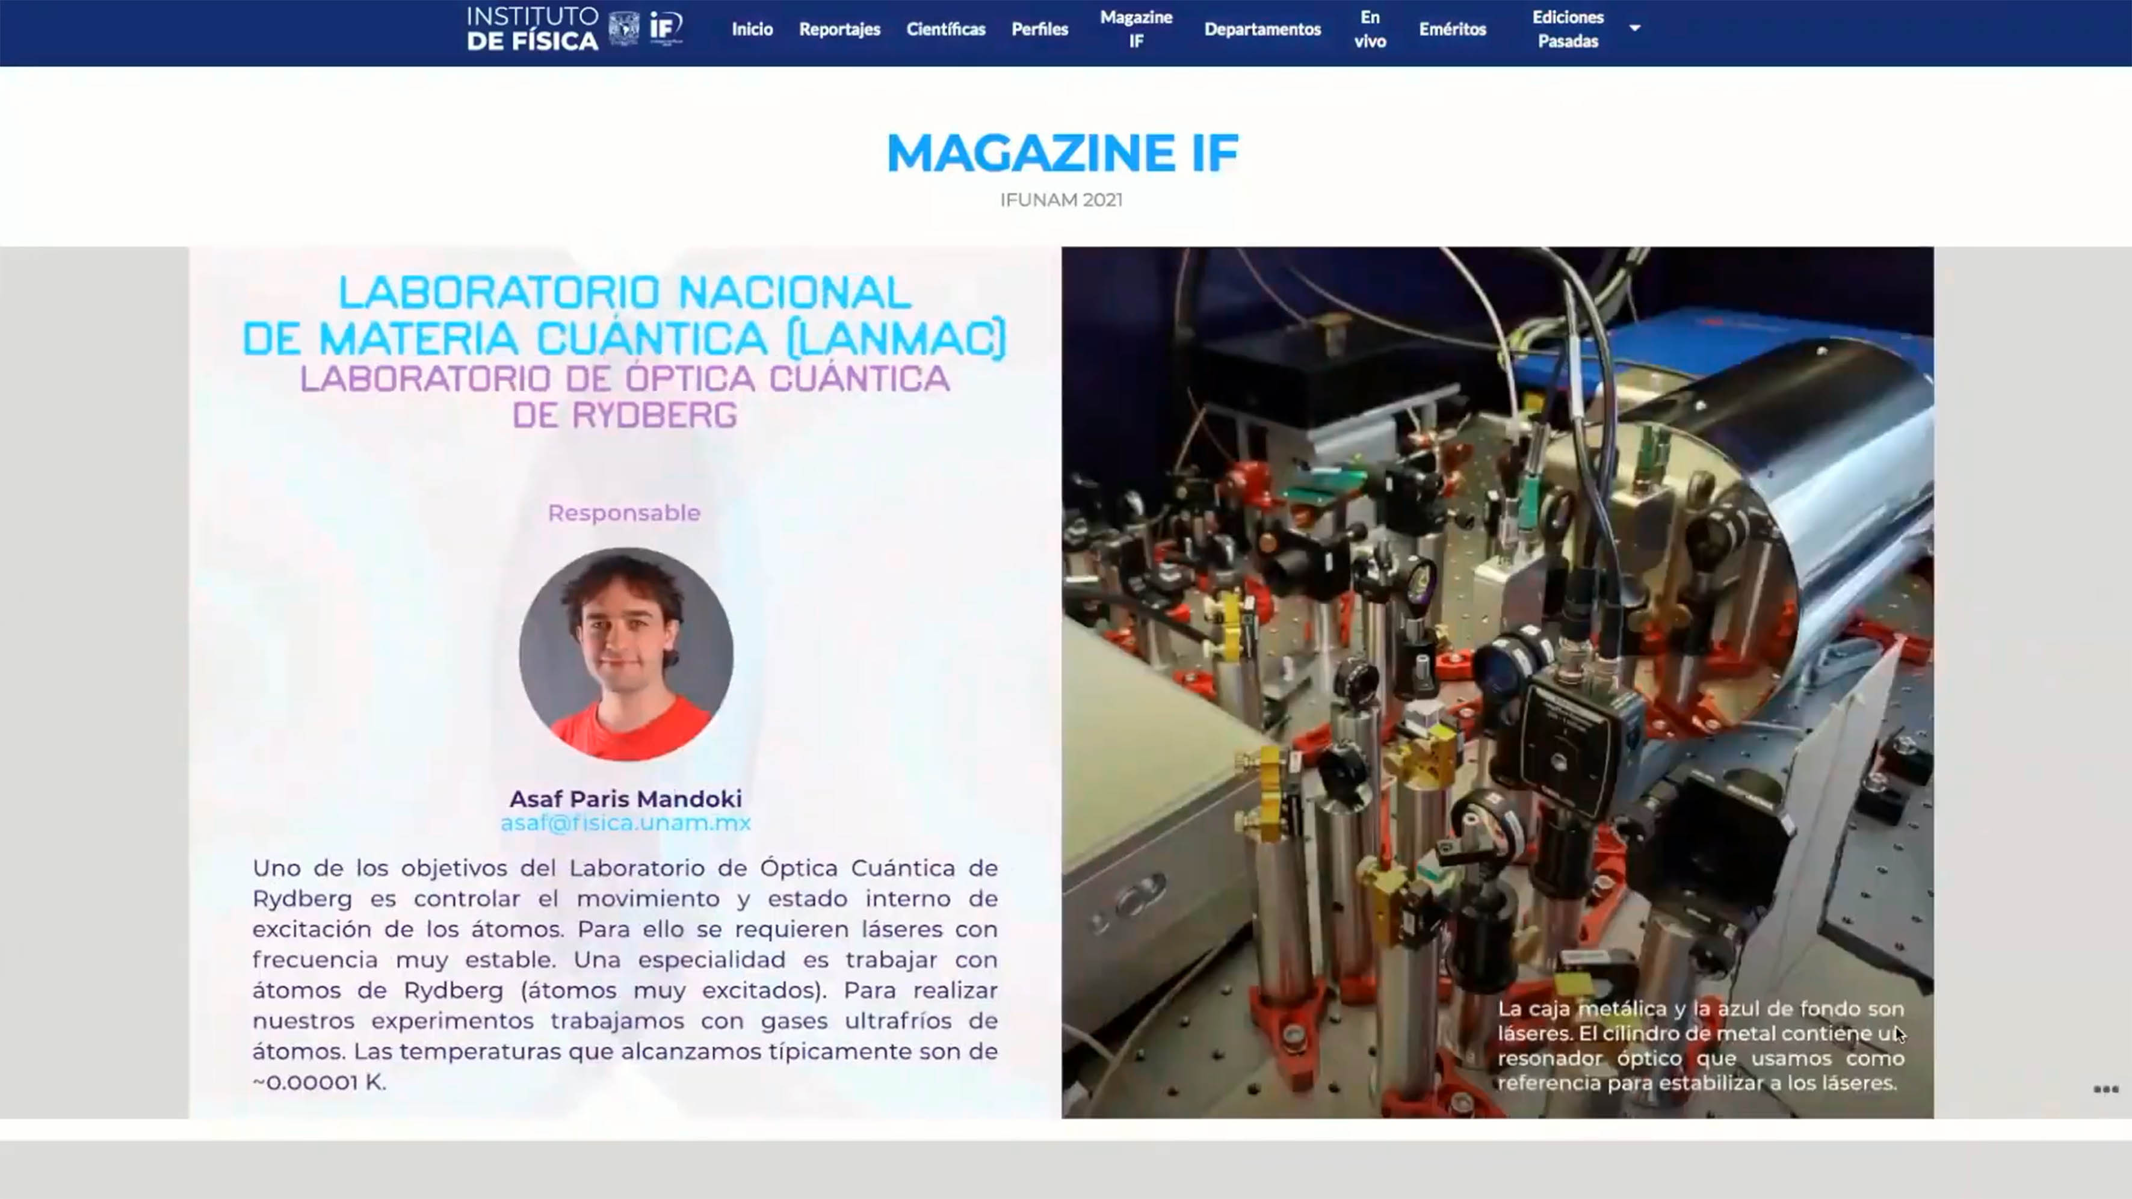Open Magazine IF menu item
2132x1199 pixels.
(x=1136, y=29)
